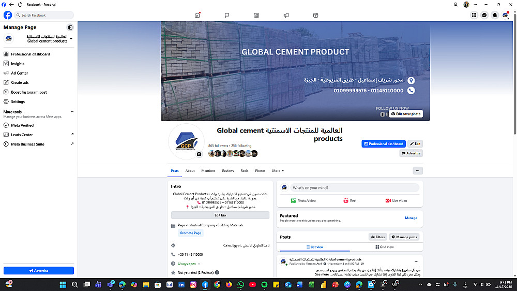Screen dimensions: 517x291
Task: Switch to the Mentions tab
Action: tap(208, 171)
